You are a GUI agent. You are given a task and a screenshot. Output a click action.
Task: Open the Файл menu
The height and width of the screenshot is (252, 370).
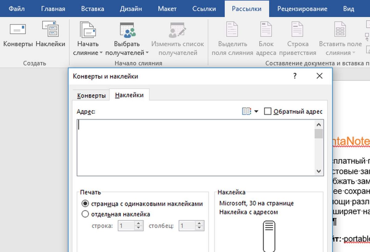(x=17, y=9)
